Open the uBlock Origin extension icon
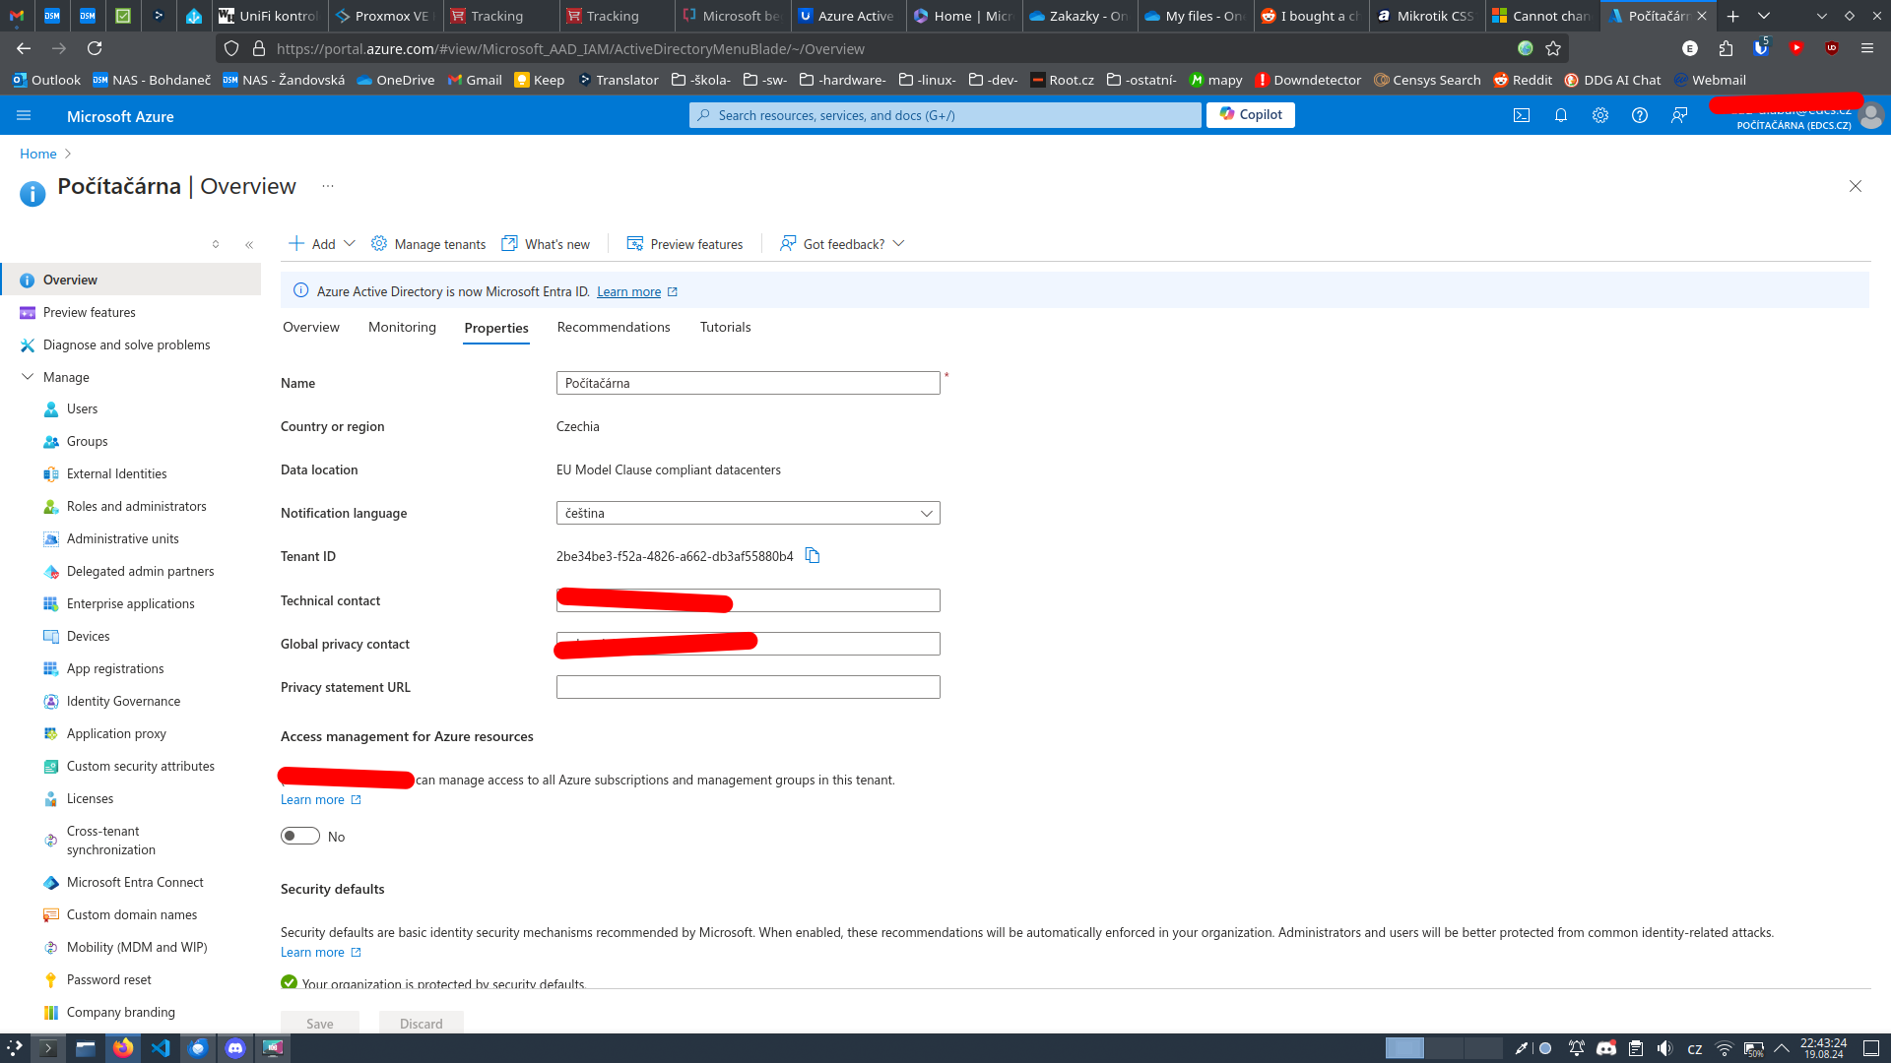Viewport: 1891px width, 1063px height. [1832, 48]
